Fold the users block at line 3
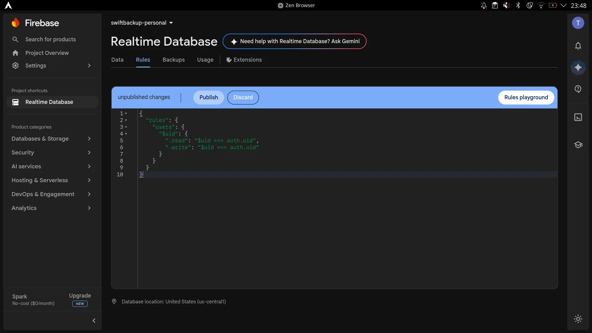 tap(126, 127)
